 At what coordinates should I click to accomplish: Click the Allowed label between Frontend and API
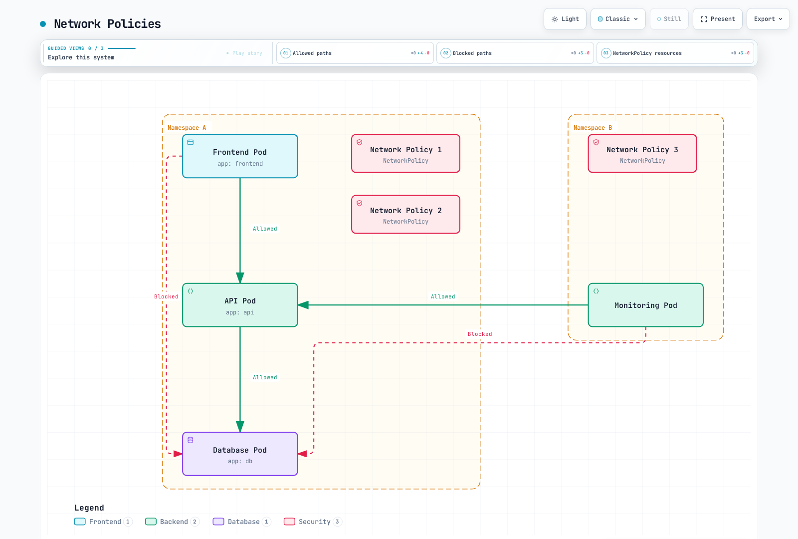pyautogui.click(x=265, y=229)
